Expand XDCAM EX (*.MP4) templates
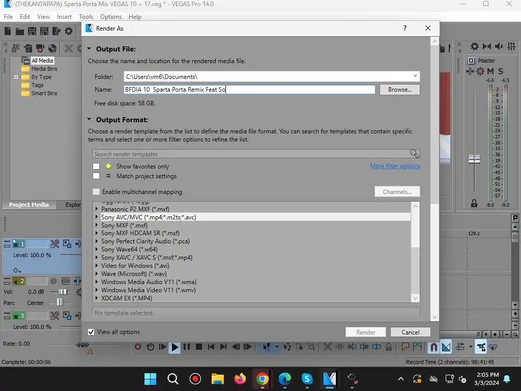This screenshot has height=391, width=521. click(97, 298)
